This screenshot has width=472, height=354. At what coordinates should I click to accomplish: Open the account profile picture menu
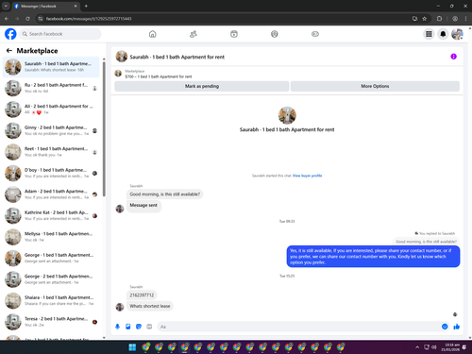457,34
